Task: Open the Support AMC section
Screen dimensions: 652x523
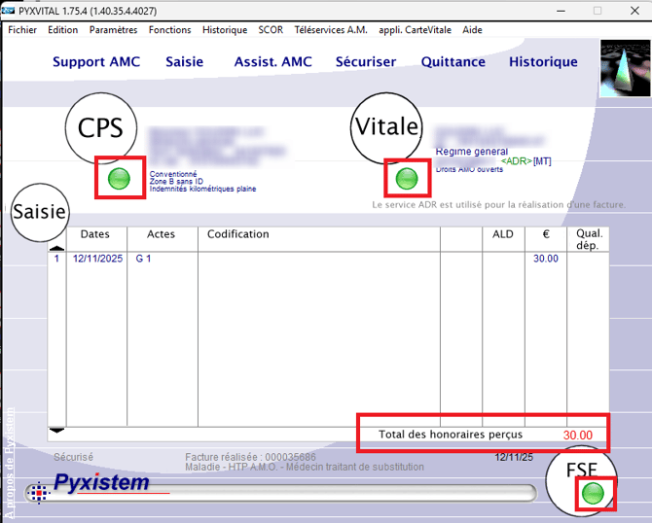Action: [96, 62]
